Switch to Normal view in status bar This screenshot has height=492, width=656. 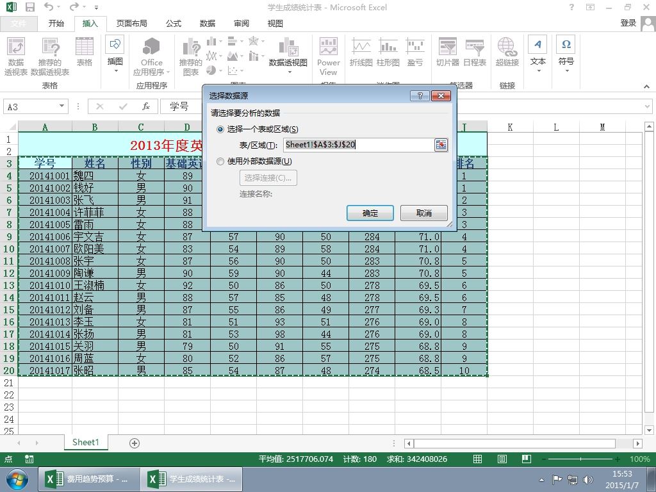[x=477, y=459]
